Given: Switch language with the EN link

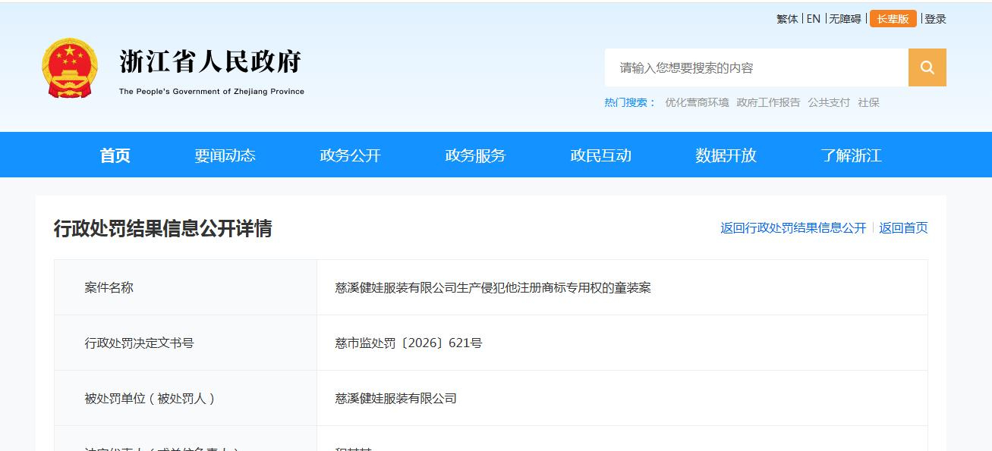Looking at the screenshot, I should (814, 19).
